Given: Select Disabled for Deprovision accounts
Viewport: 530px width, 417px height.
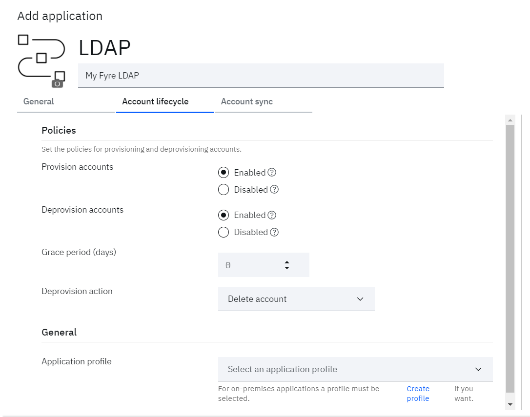Looking at the screenshot, I should coord(224,232).
